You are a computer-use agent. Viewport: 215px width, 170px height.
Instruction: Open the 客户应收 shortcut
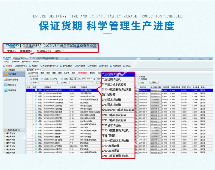coord(100,66)
